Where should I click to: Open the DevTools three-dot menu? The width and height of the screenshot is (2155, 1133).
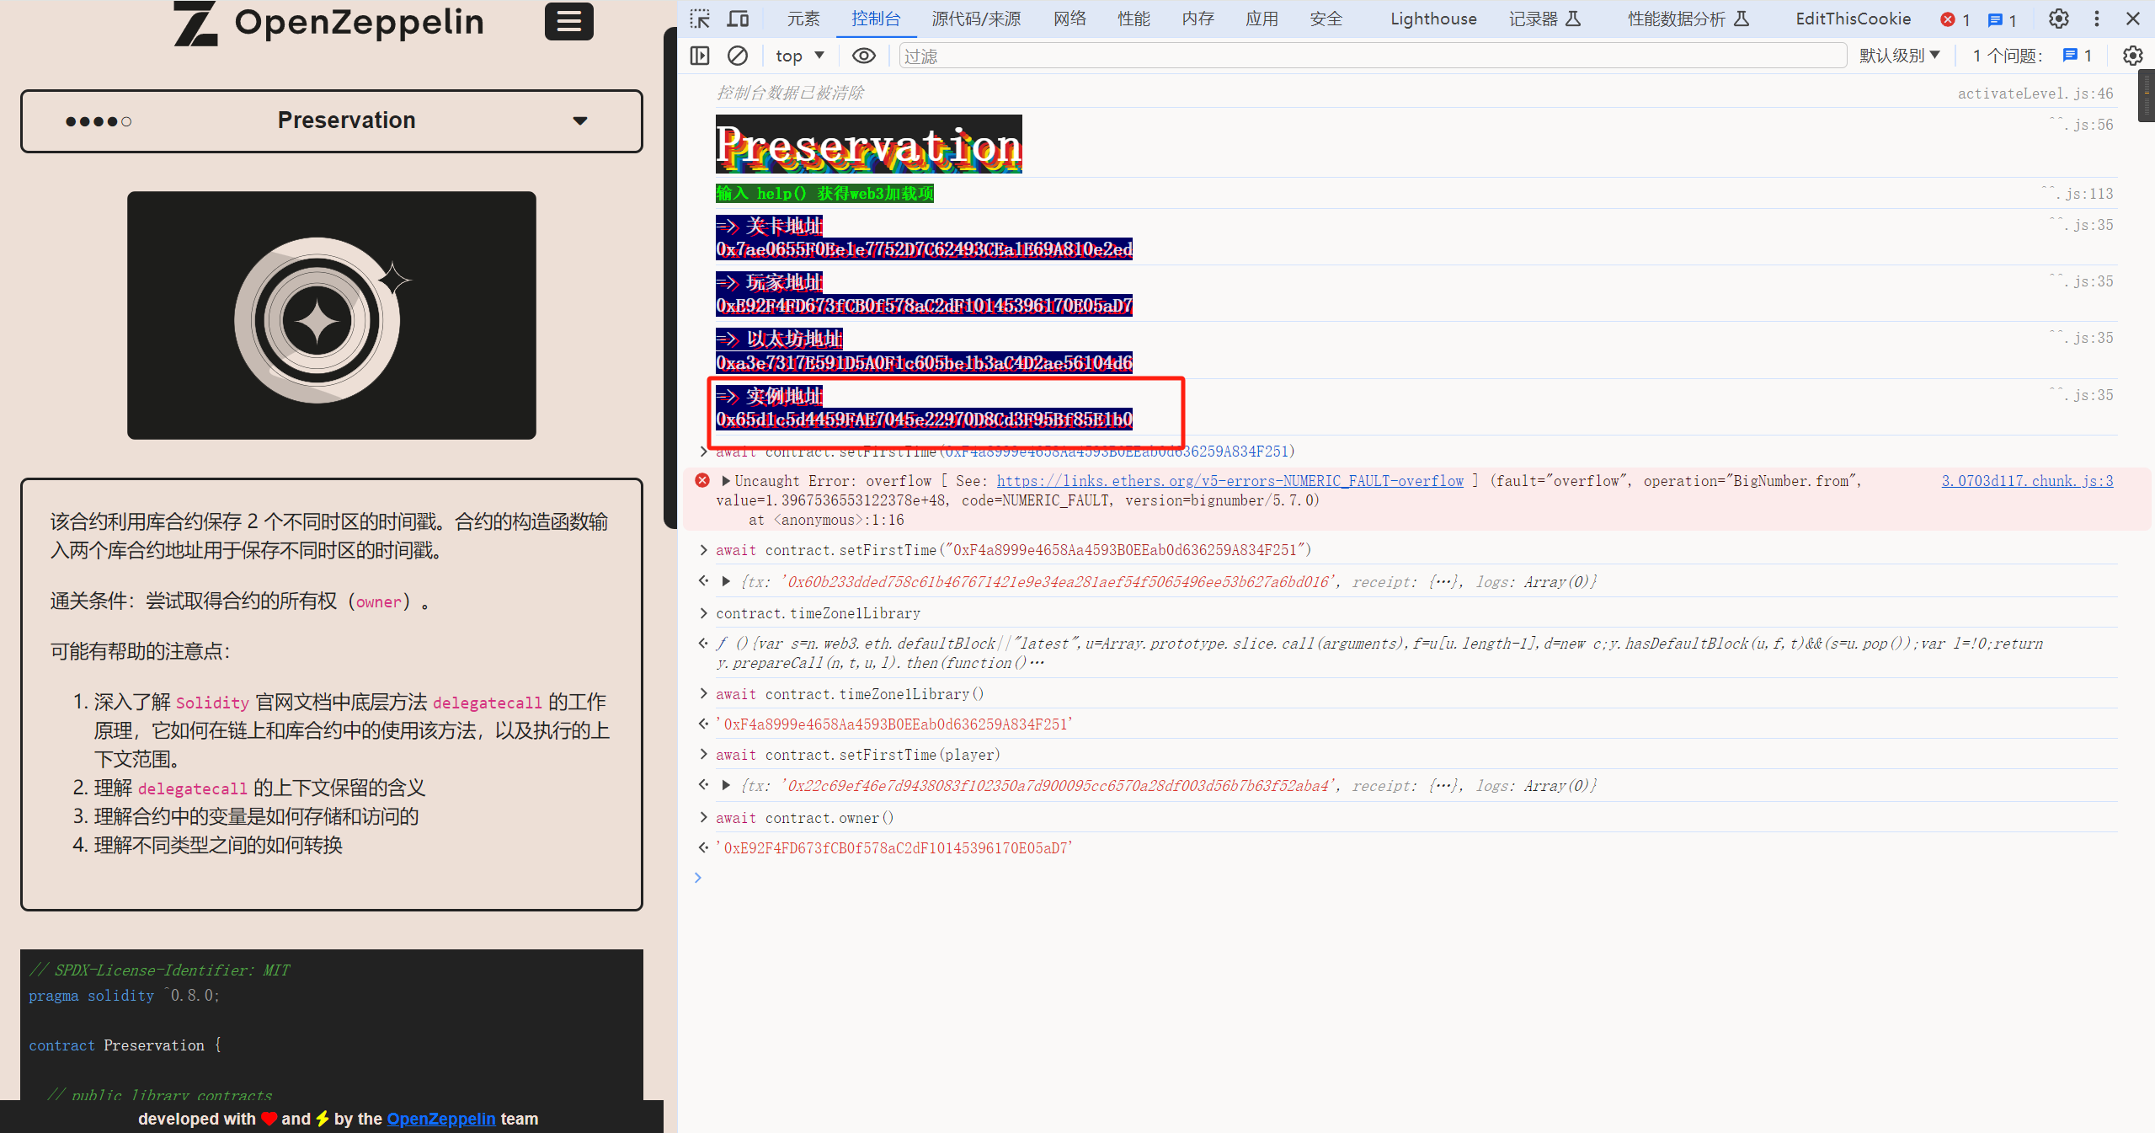point(2097,19)
